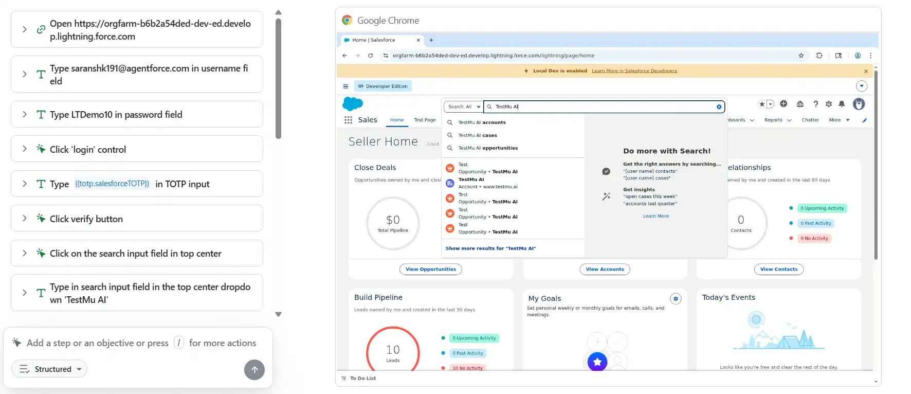This screenshot has width=911, height=394.
Task: Open the Structured mode dropdown
Action: pos(49,369)
